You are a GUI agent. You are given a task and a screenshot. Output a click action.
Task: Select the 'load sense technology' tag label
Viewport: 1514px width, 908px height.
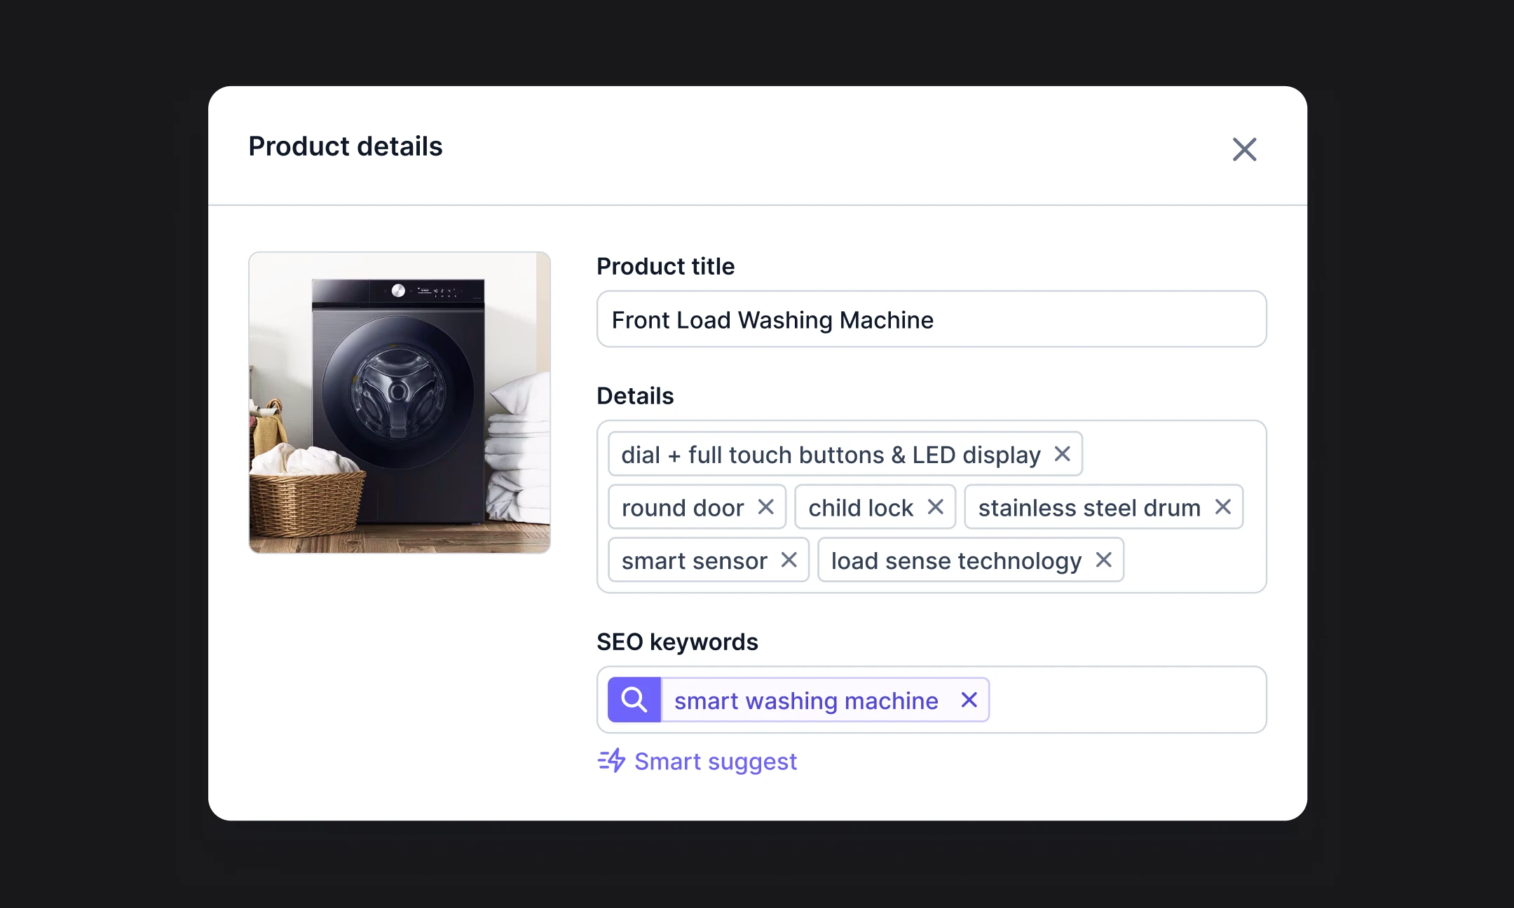click(x=956, y=560)
